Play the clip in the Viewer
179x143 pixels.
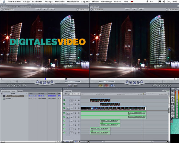tap(45, 83)
